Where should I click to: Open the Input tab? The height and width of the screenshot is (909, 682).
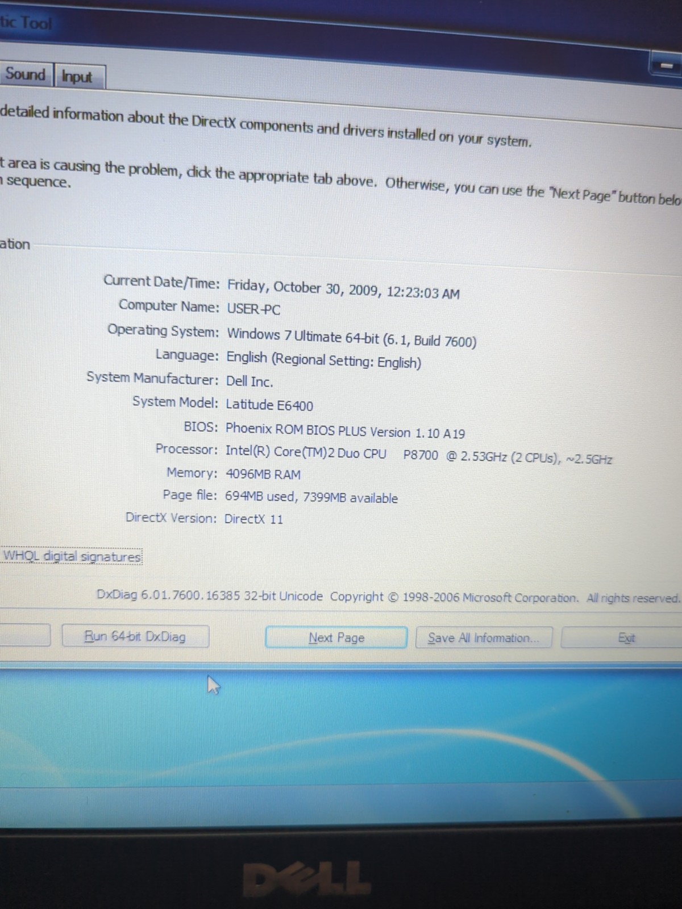coord(78,77)
